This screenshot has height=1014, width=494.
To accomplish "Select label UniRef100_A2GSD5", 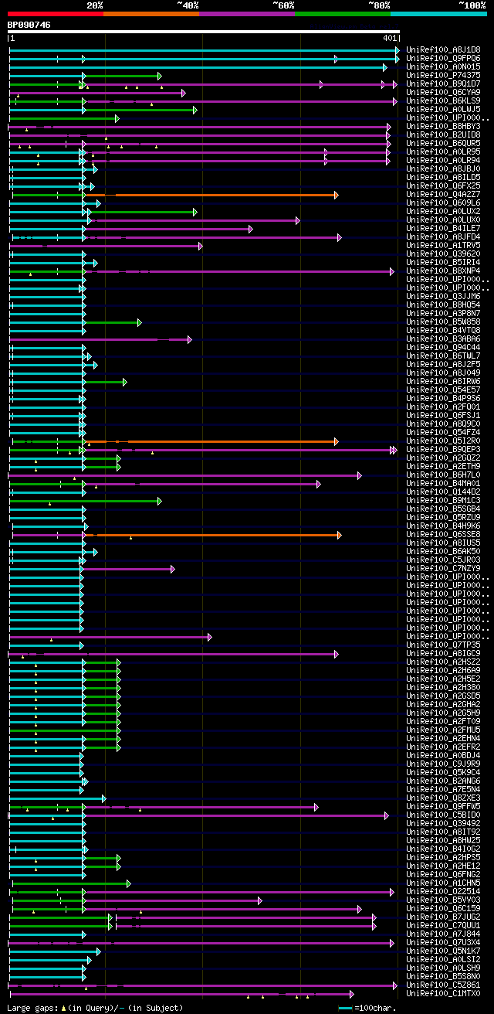I will [x=443, y=696].
